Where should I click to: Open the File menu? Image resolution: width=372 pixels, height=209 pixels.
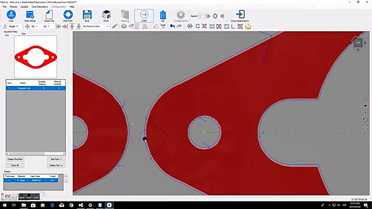tap(5, 6)
